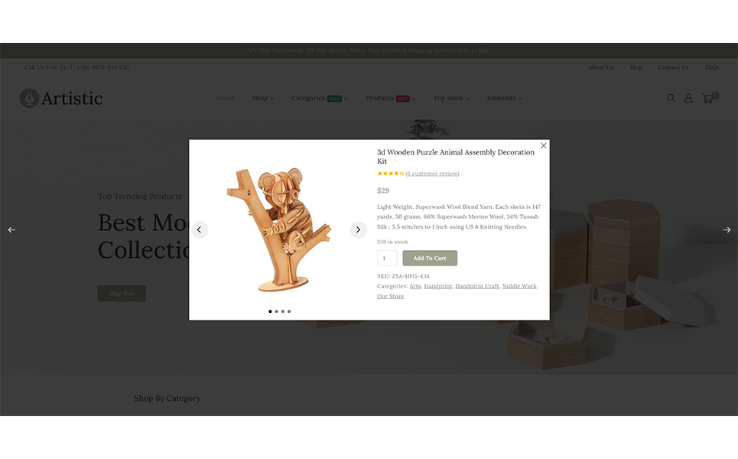This screenshot has height=459, width=738.
Task: Expand the Top deals dropdown menu
Action: click(x=451, y=98)
